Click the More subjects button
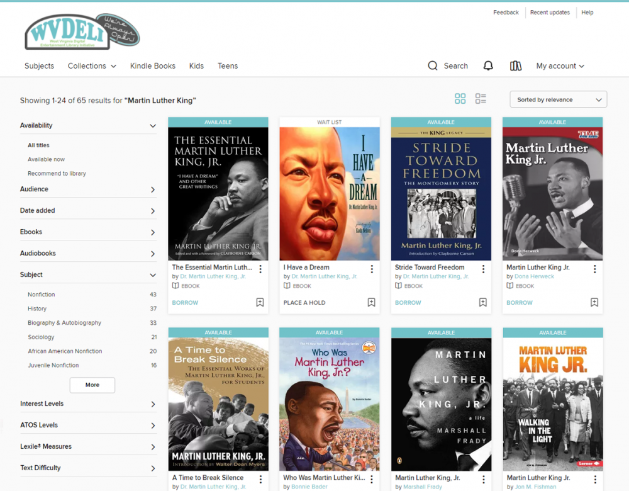 coord(92,385)
